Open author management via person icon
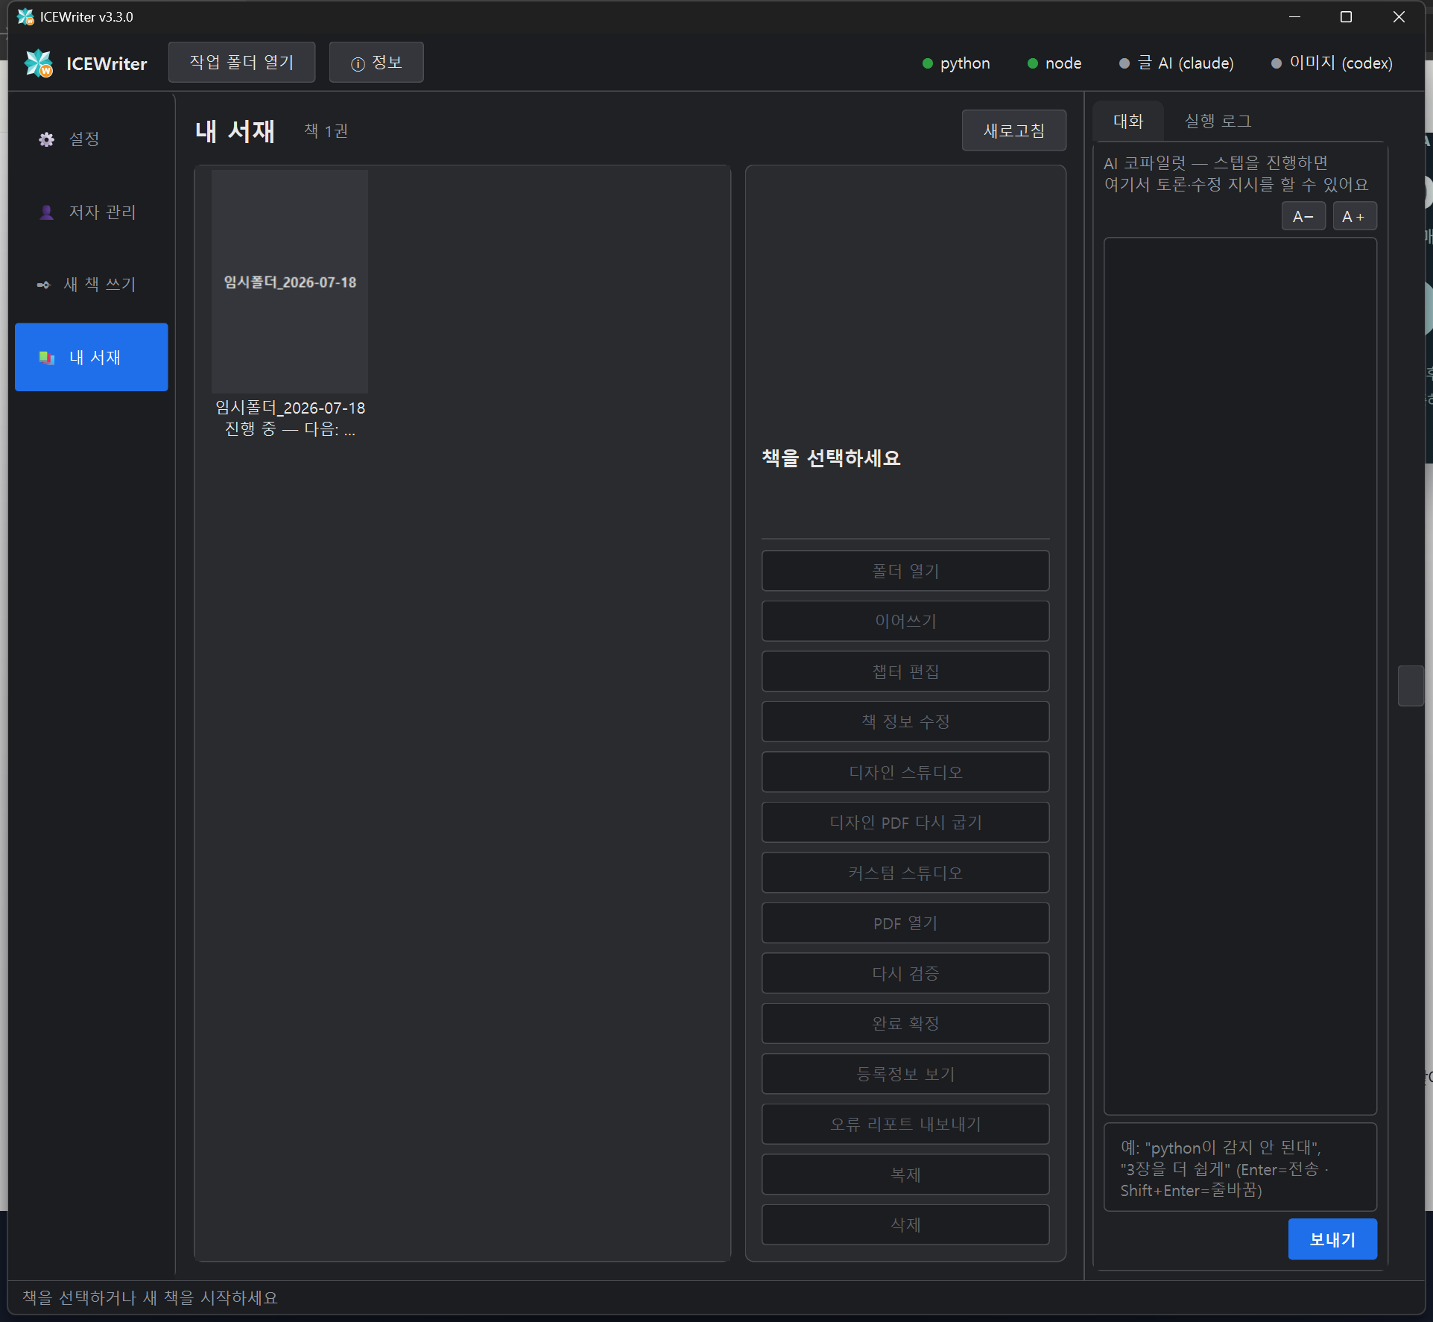The width and height of the screenshot is (1433, 1322). 46,212
